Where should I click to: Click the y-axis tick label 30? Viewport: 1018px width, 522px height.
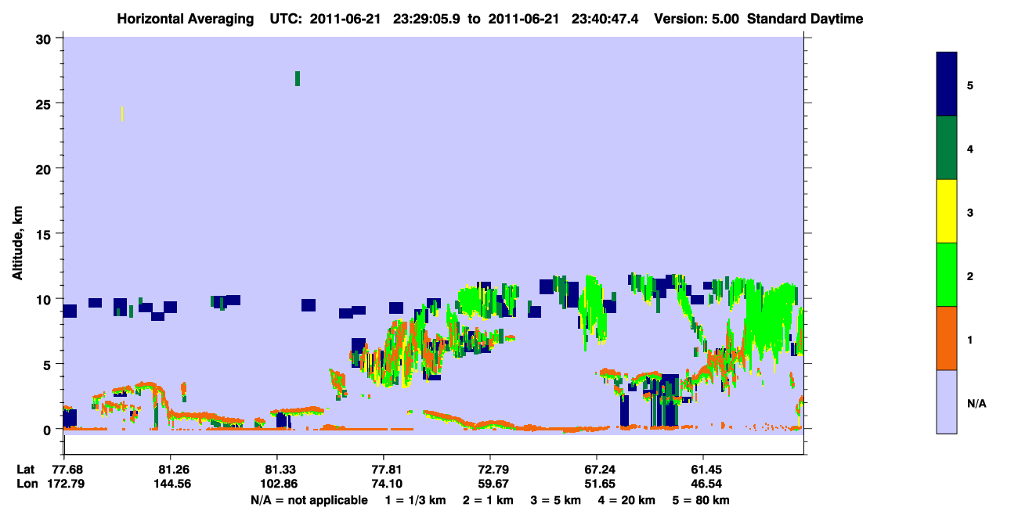[45, 39]
